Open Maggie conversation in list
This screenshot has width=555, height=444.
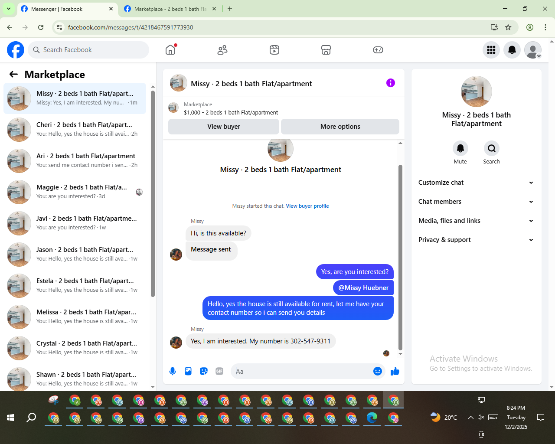click(75, 192)
